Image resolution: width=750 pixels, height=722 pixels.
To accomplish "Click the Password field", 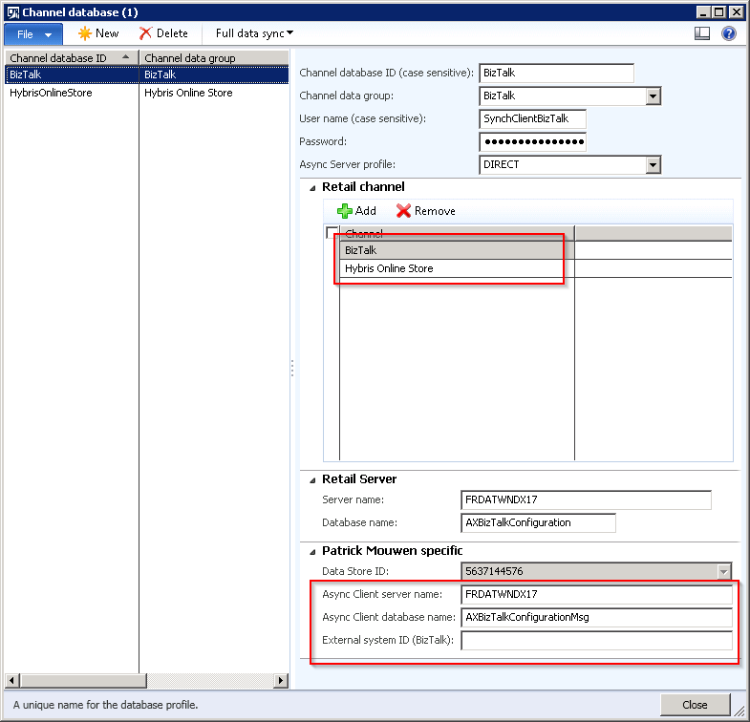I will [x=532, y=142].
